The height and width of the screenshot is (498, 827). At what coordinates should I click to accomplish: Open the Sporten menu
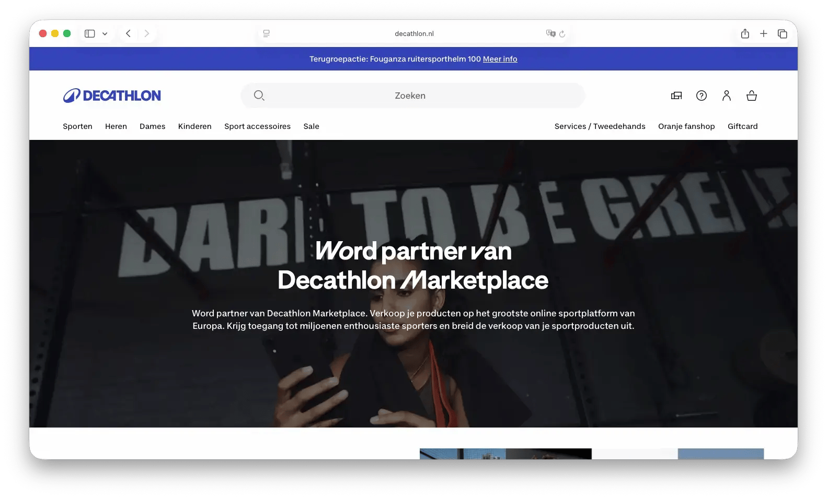pyautogui.click(x=77, y=126)
